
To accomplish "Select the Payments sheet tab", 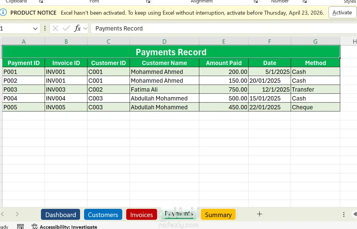I will (179, 214).
